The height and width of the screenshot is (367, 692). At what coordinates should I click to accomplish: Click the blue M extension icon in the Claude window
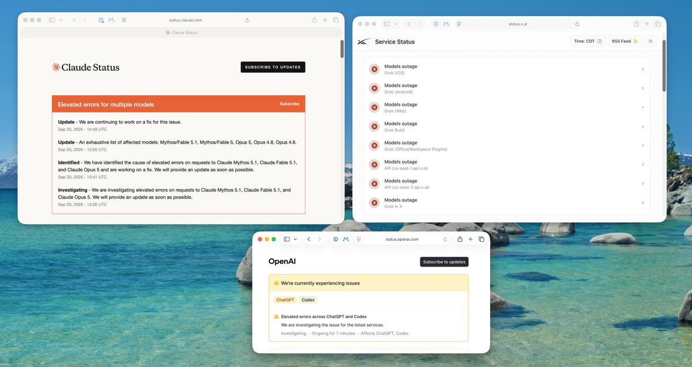pos(111,20)
